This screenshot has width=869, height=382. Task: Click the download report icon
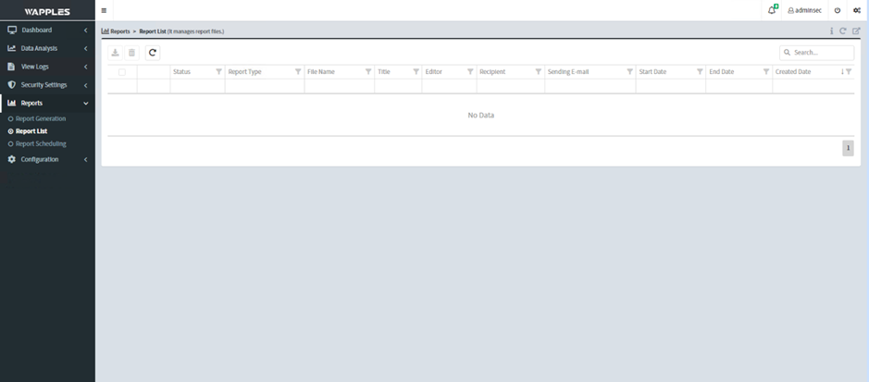point(116,53)
